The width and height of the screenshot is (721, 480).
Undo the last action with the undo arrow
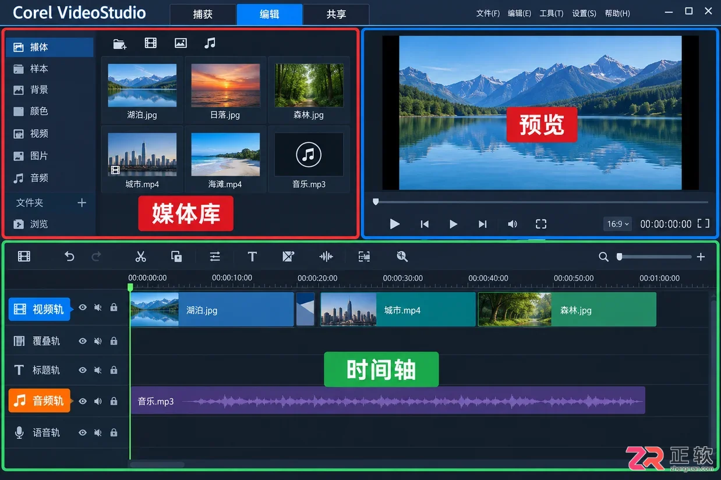tap(69, 257)
